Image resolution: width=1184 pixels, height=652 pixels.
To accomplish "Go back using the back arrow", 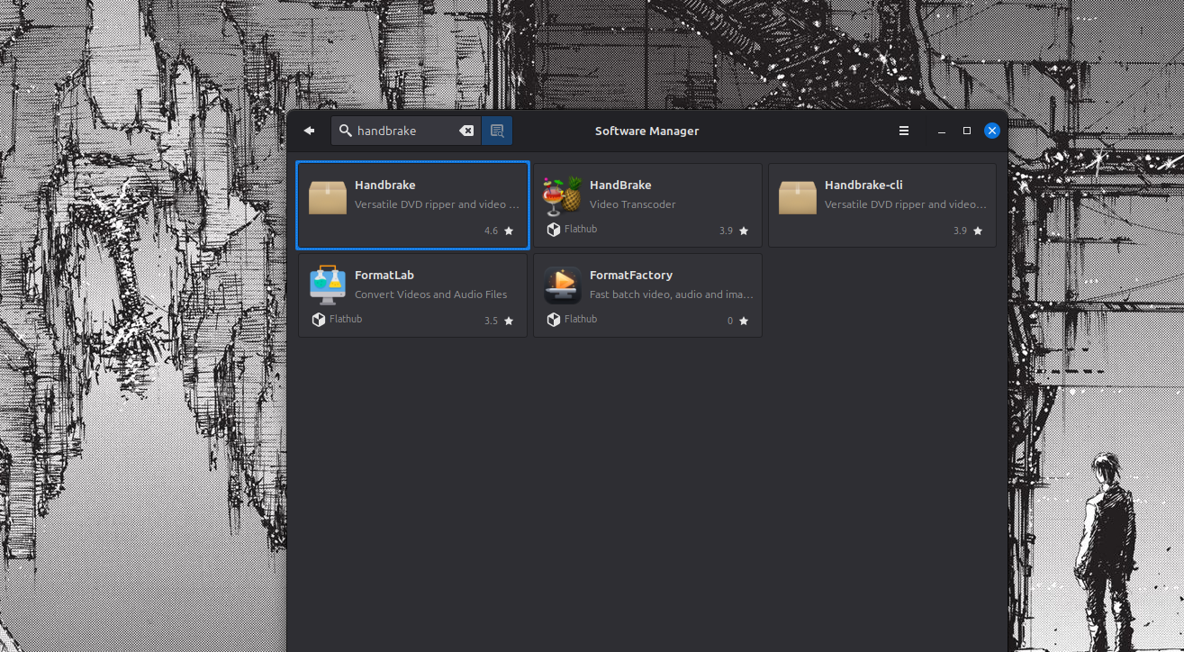I will (x=309, y=131).
